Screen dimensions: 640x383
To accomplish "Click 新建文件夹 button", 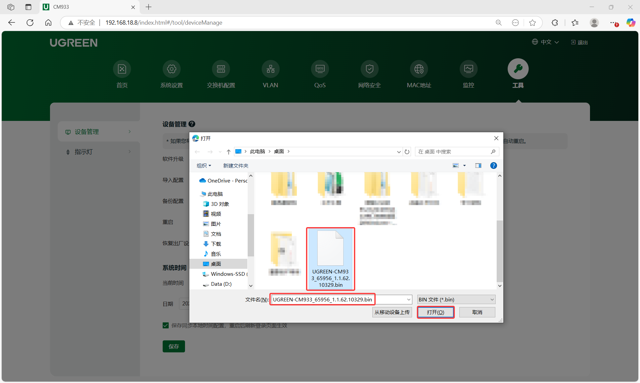I will (236, 166).
